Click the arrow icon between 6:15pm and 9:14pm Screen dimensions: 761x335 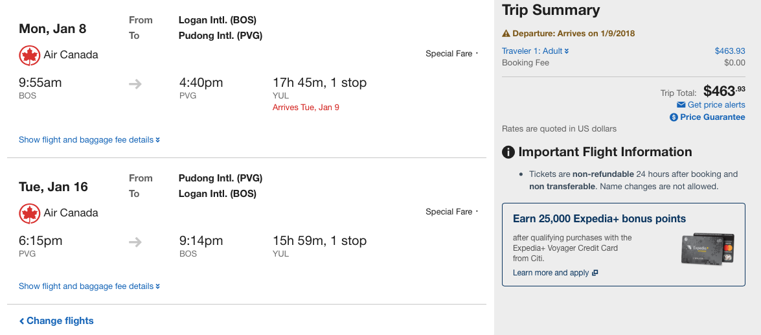(x=135, y=242)
